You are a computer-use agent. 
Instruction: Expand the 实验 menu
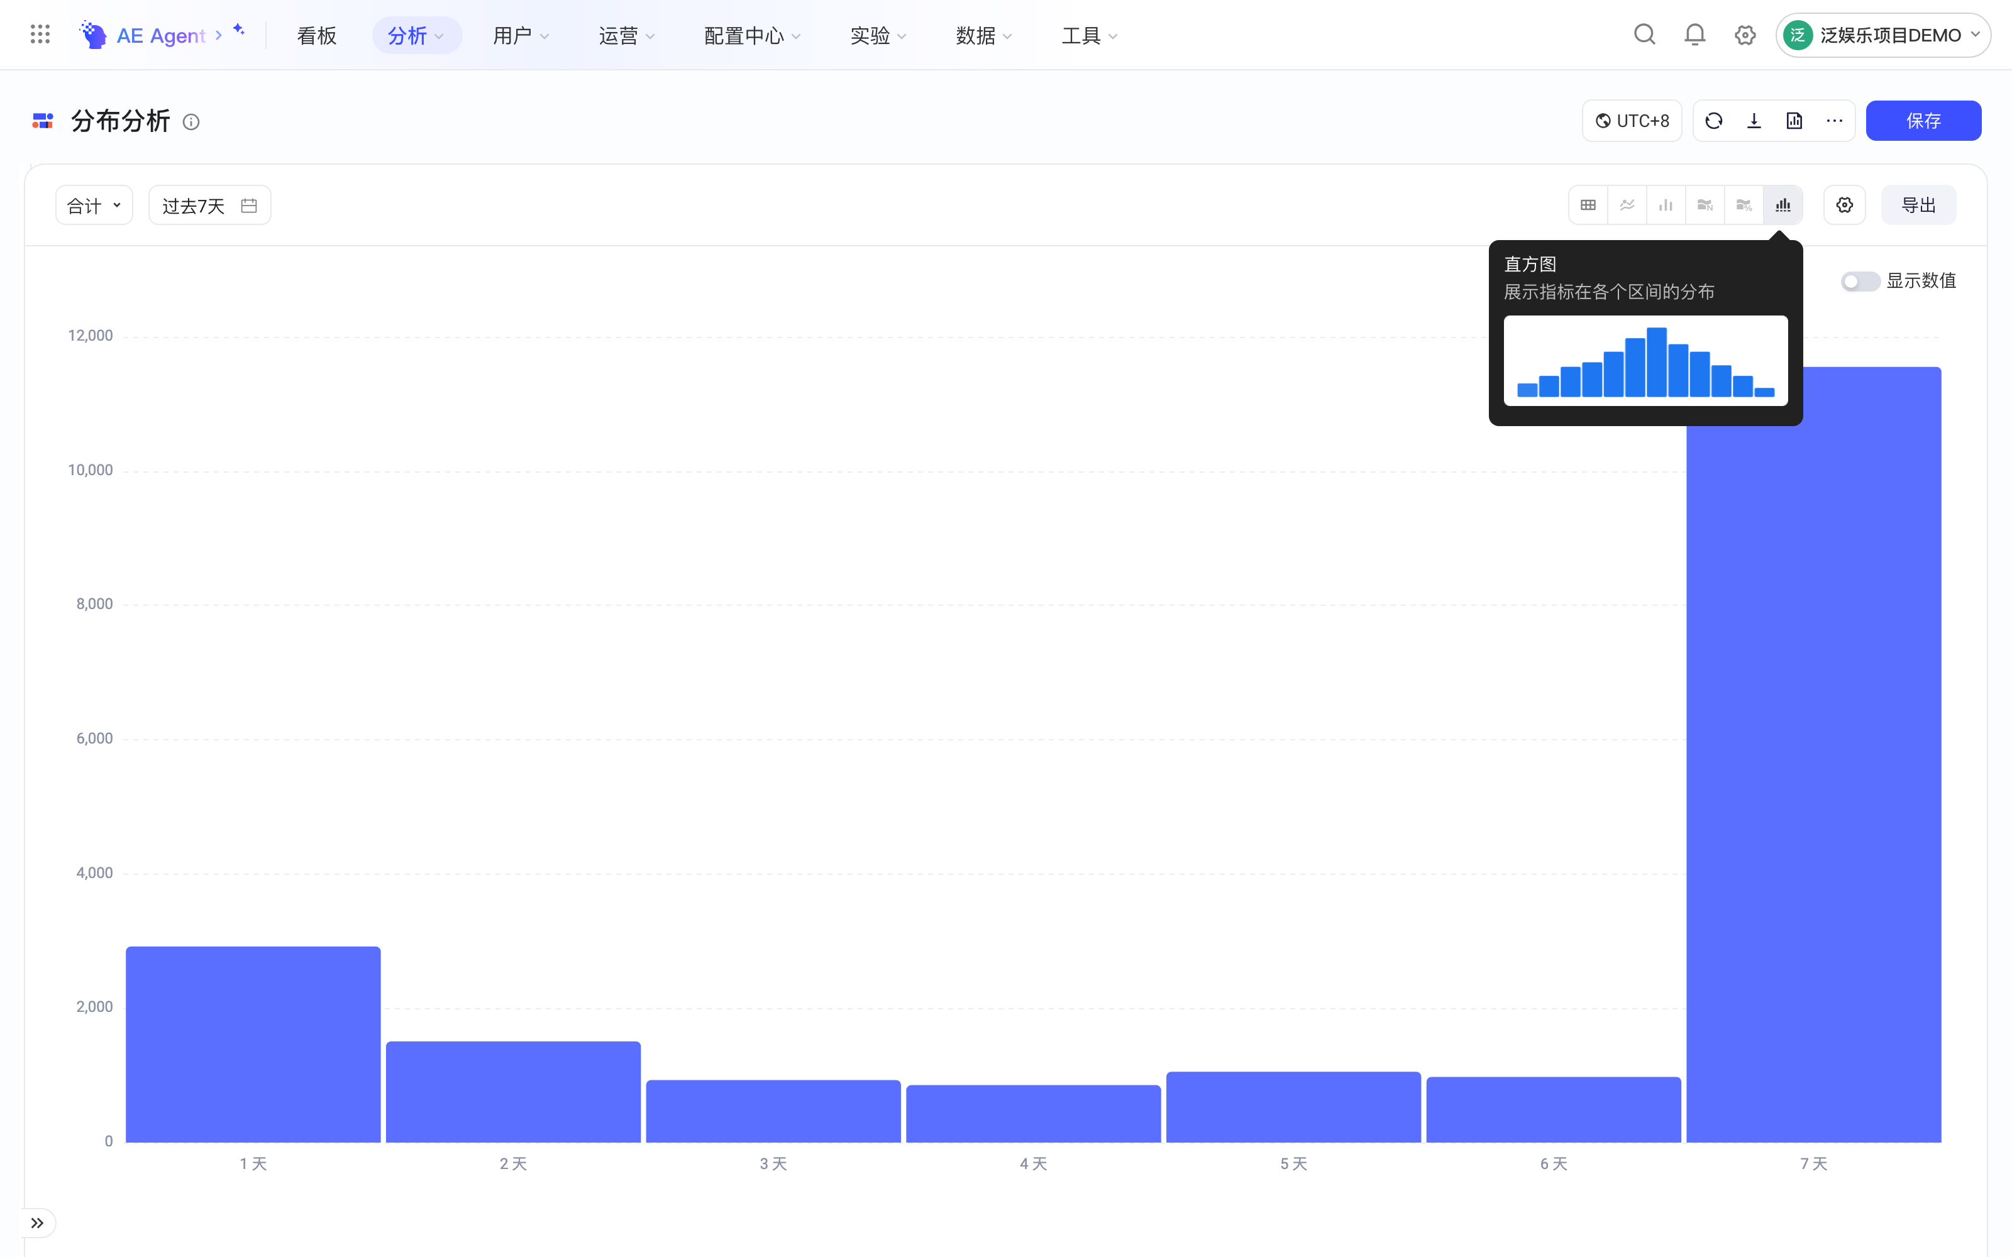click(879, 36)
